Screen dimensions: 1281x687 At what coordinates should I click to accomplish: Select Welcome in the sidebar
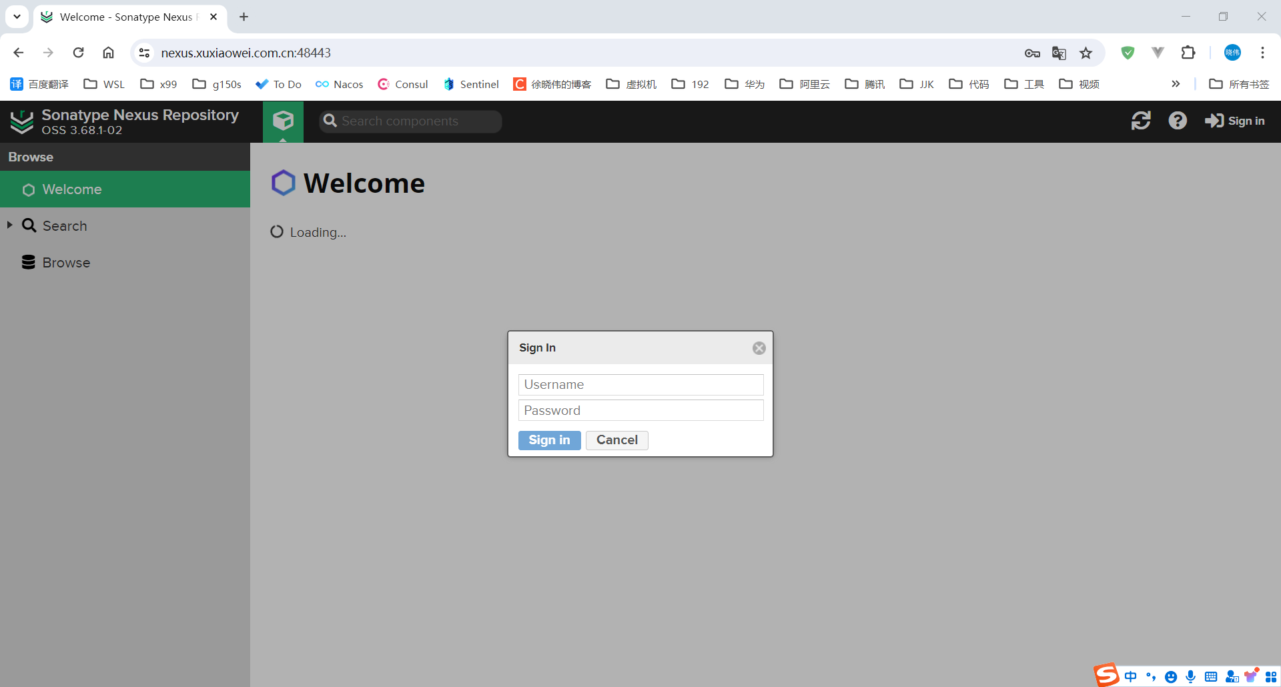pos(72,189)
